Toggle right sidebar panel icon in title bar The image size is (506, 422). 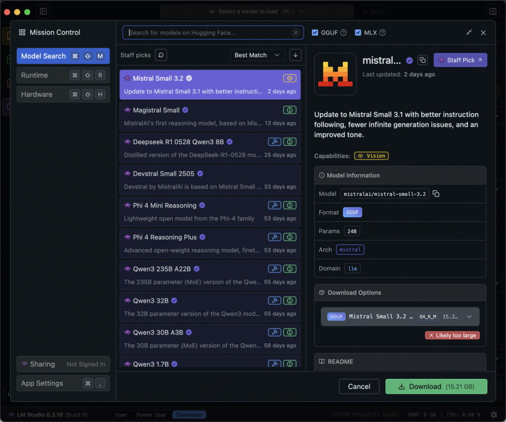tap(493, 12)
